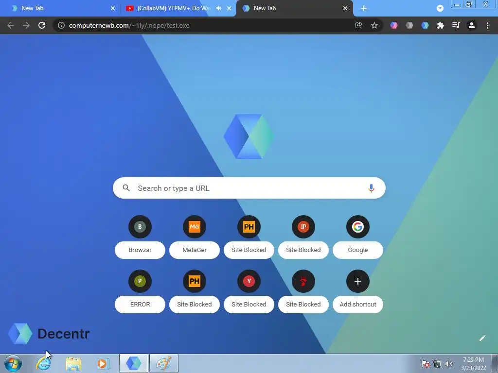Viewport: 498px width, 373px height.
Task: Open network status tray icon
Action: pos(437,364)
